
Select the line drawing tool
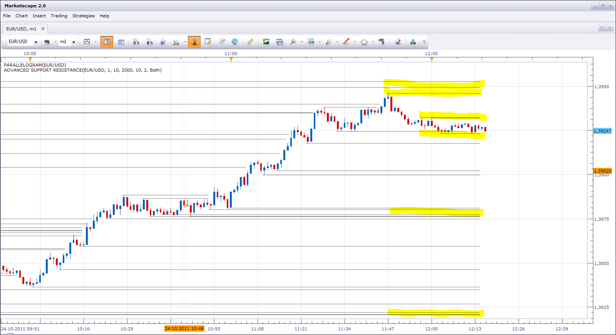[x=293, y=42]
